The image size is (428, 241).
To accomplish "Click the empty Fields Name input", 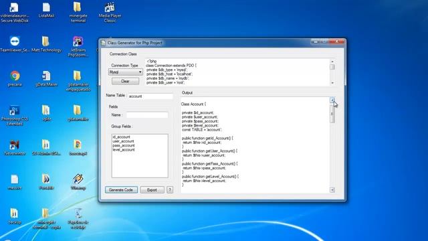I will 147,115.
